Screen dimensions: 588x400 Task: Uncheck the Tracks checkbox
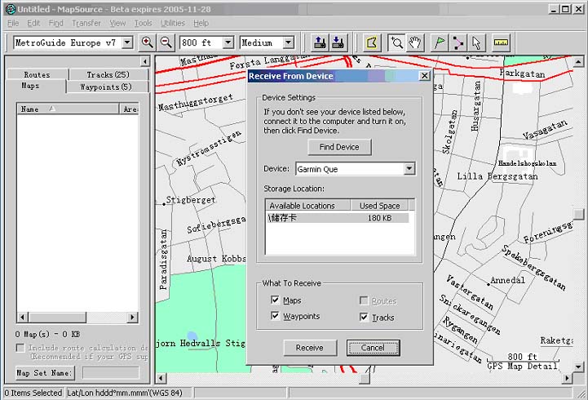tap(364, 317)
